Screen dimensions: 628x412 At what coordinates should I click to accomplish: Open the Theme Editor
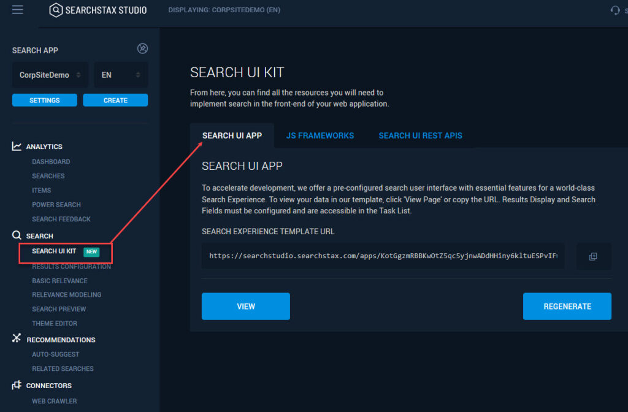click(55, 324)
